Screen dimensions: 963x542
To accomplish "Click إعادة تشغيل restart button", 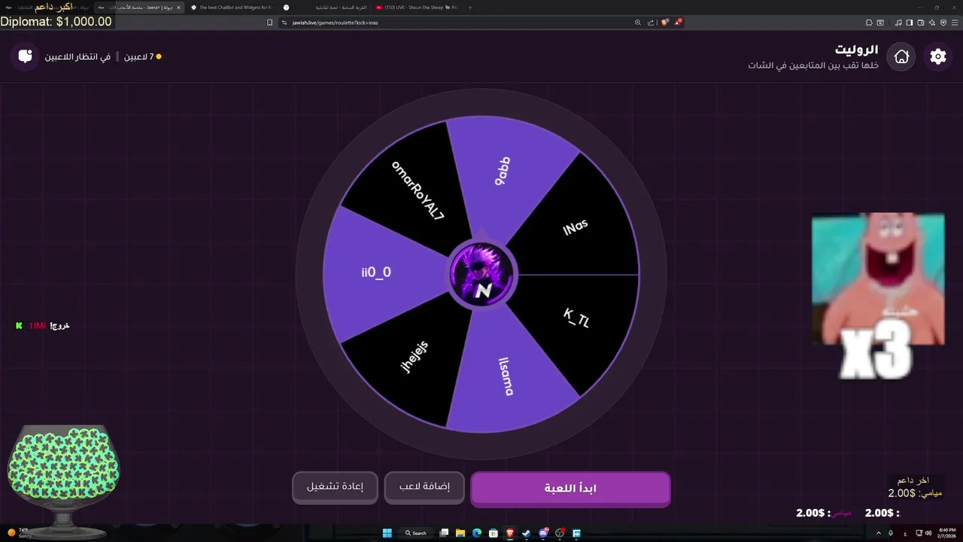I will coord(335,487).
